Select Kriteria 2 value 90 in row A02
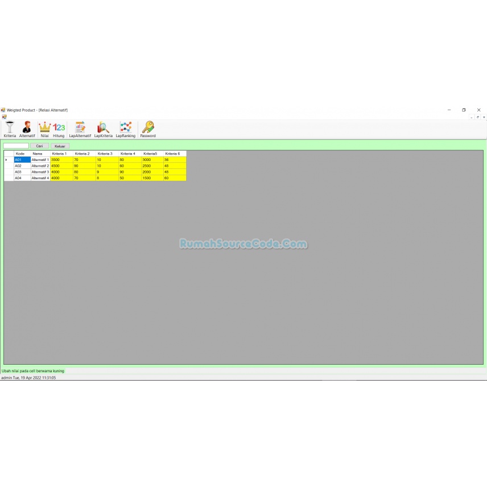The image size is (487, 487). 84,166
